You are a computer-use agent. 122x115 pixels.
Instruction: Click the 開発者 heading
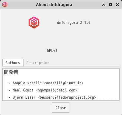11,72
